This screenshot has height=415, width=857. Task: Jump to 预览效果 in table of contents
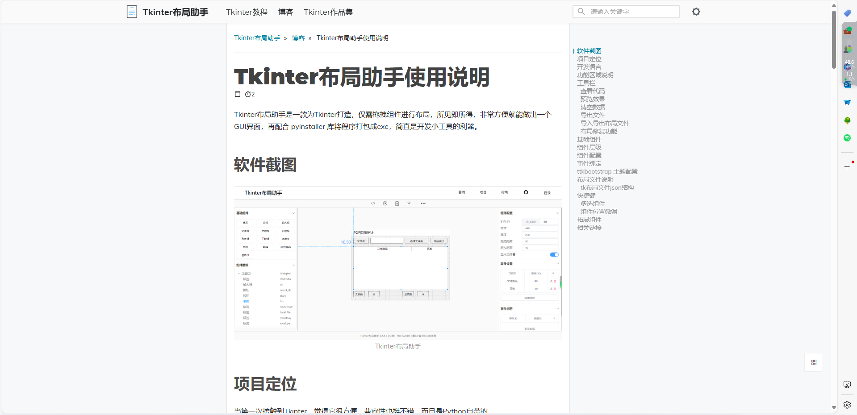point(593,99)
